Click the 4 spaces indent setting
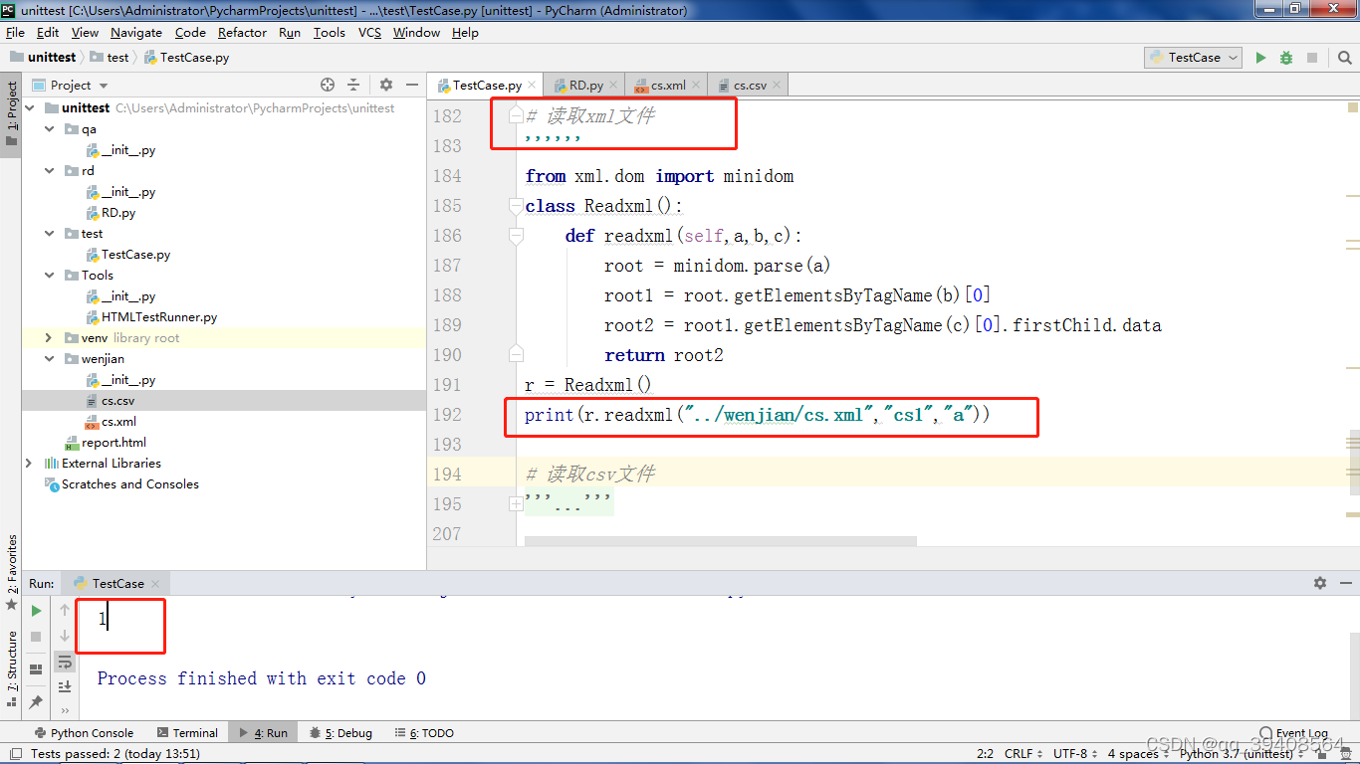Viewport: 1360px width, 764px height. pos(1138,754)
